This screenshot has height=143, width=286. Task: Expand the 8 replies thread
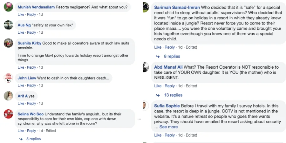(172, 56)
